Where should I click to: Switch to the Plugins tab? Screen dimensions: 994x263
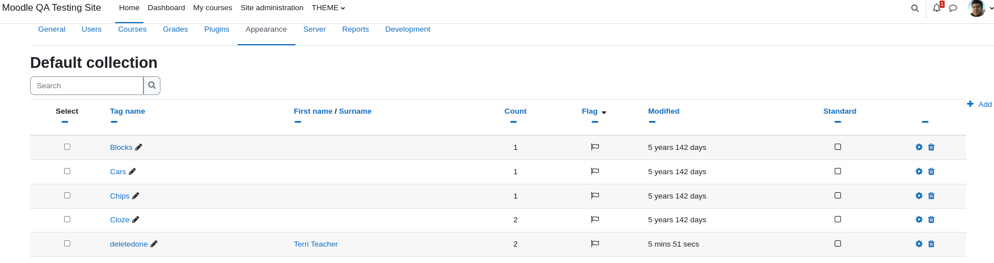pyautogui.click(x=217, y=29)
